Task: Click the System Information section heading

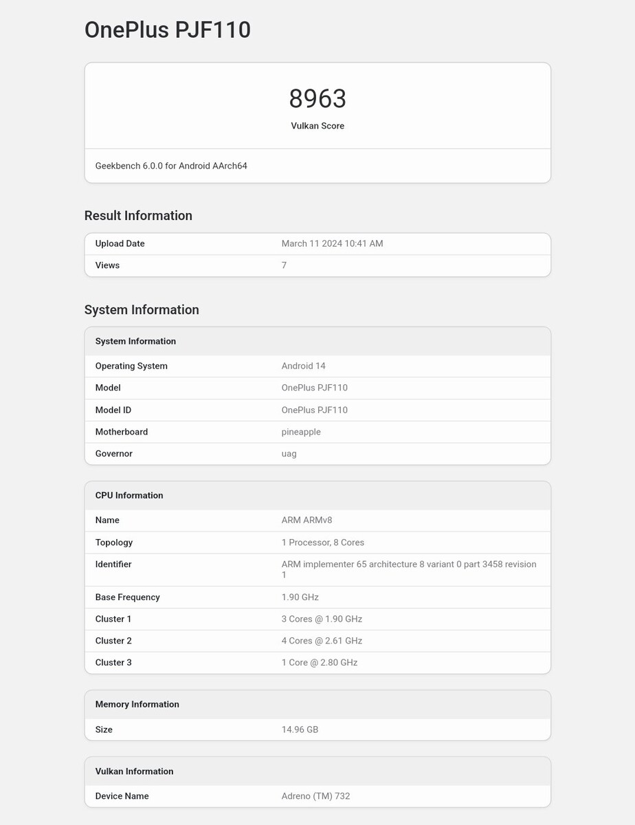Action: [x=142, y=310]
